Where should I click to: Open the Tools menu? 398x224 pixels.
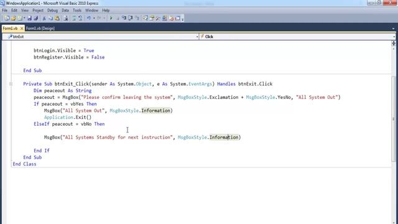coord(77,11)
